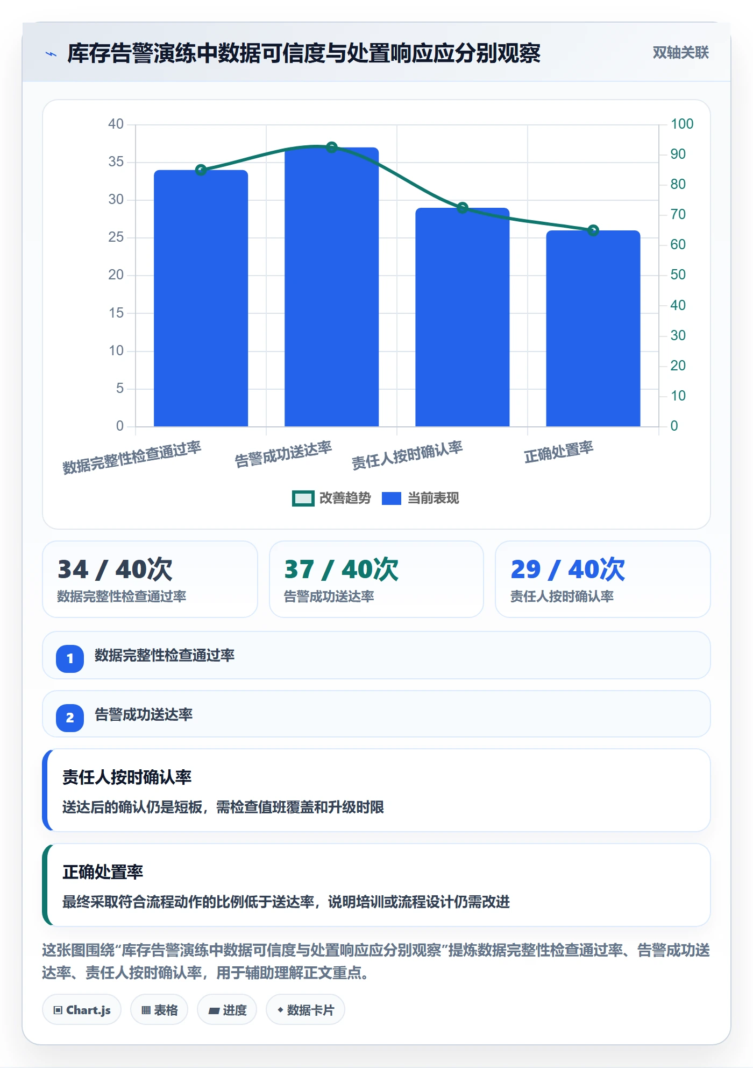
Task: Click the 29 / 40次 data card
Action: click(603, 579)
